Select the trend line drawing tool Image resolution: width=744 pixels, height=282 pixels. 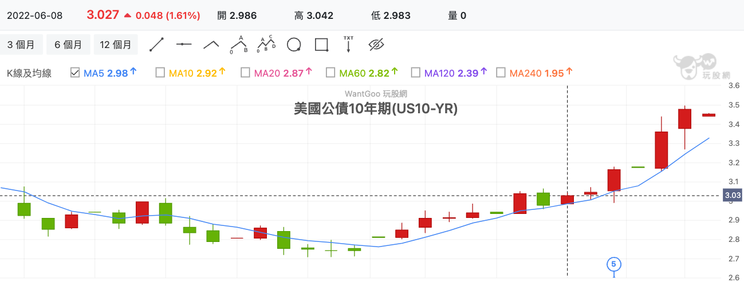click(156, 45)
